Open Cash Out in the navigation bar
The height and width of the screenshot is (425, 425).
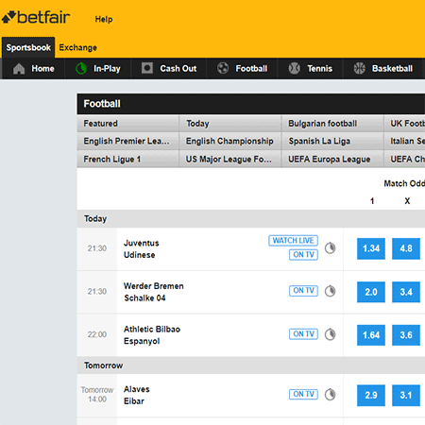[x=169, y=68]
